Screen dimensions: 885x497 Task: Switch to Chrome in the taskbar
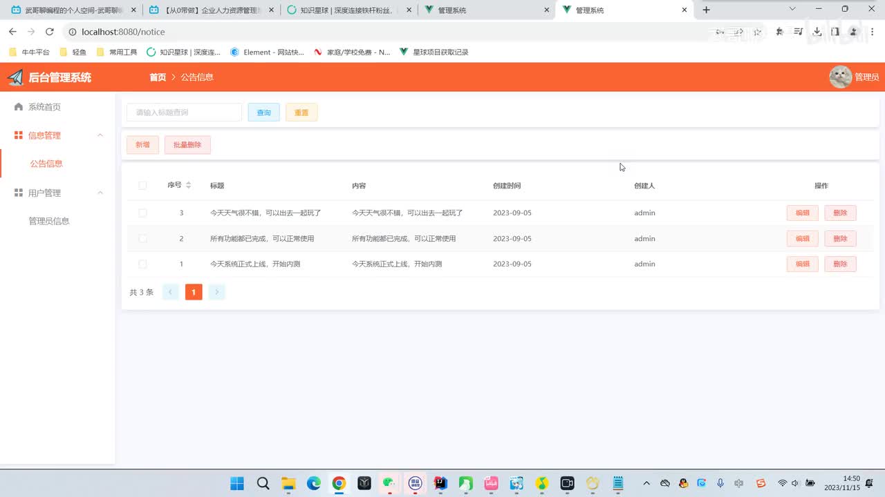click(x=339, y=483)
